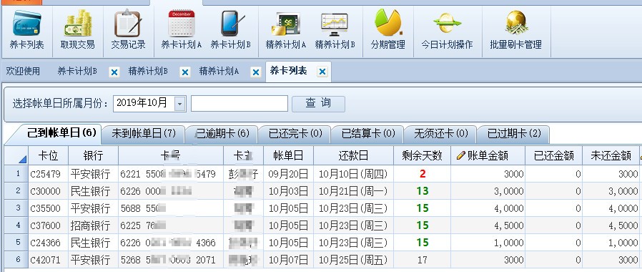This screenshot has height=272, width=642.
Task: Select row 1 header in the grid
Action: [16, 174]
